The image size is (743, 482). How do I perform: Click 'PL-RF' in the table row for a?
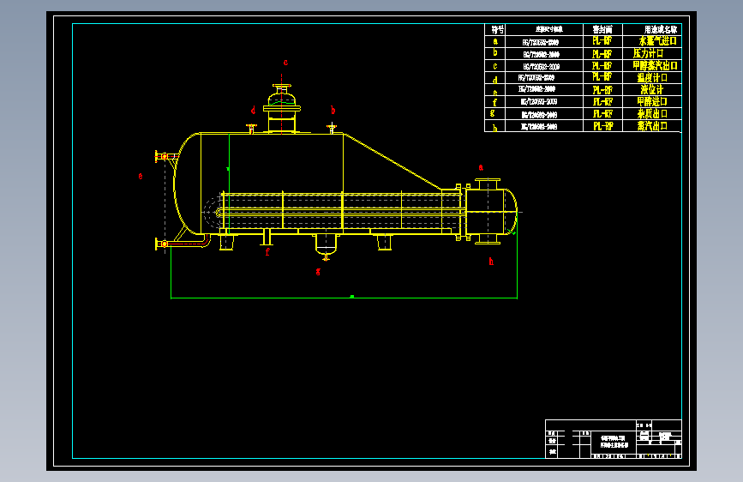pos(602,41)
